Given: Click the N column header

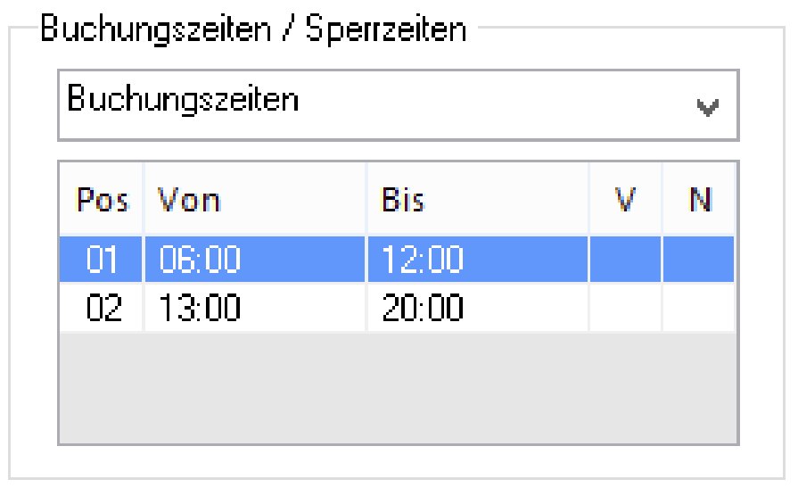Looking at the screenshot, I should (700, 200).
